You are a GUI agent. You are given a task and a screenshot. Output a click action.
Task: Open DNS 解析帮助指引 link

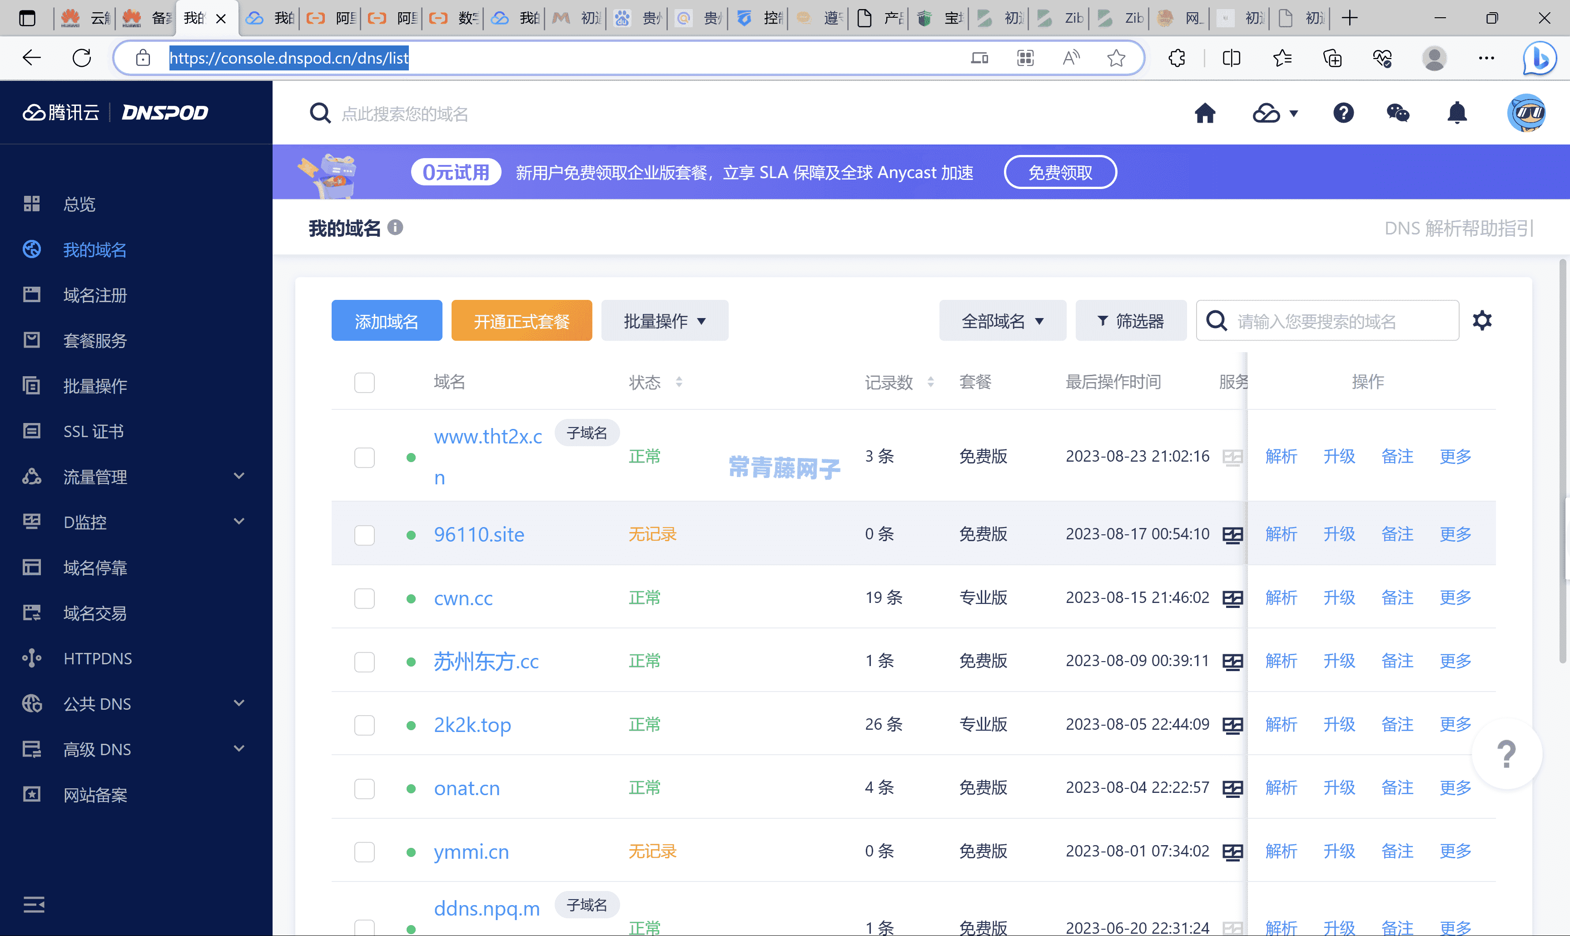1459,229
